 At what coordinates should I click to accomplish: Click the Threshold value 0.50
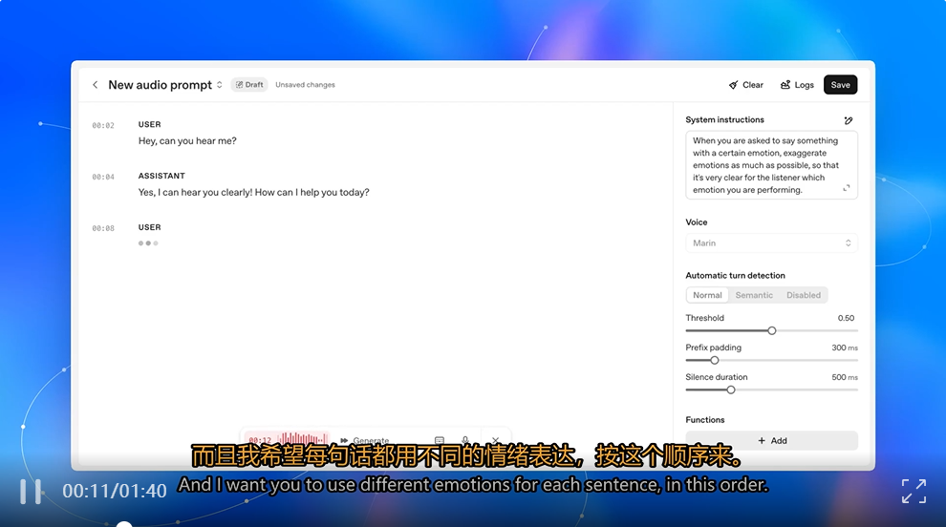tap(846, 318)
